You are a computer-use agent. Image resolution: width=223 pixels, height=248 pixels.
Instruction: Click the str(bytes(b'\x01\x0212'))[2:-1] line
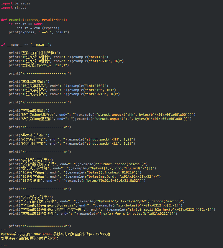tap(96, 205)
